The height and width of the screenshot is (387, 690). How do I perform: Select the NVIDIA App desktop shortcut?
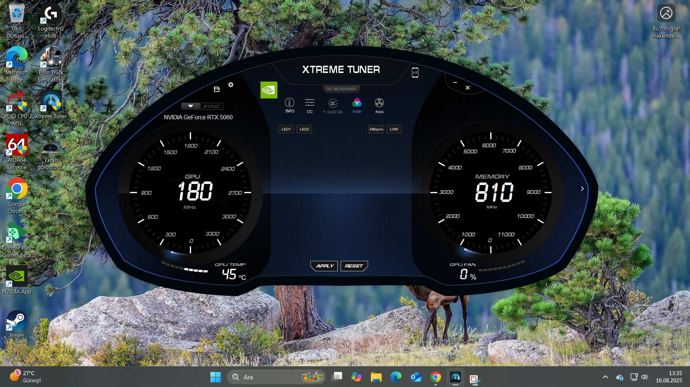click(x=17, y=280)
